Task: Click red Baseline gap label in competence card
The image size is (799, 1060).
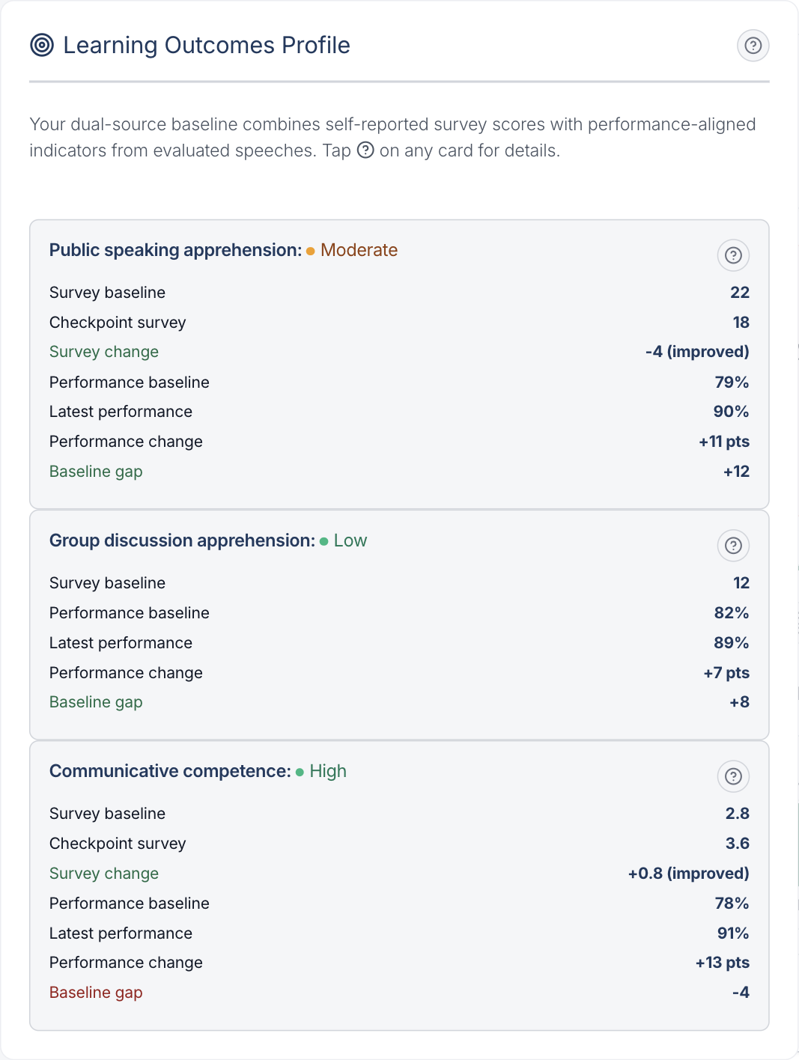Action: coord(96,993)
